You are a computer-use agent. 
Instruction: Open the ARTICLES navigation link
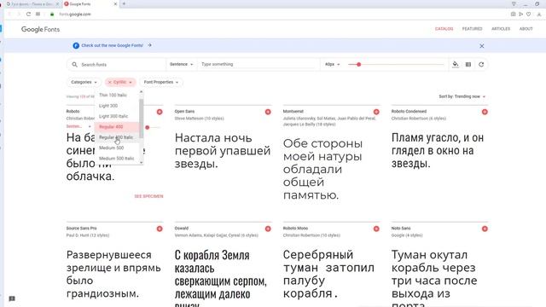pyautogui.click(x=501, y=29)
